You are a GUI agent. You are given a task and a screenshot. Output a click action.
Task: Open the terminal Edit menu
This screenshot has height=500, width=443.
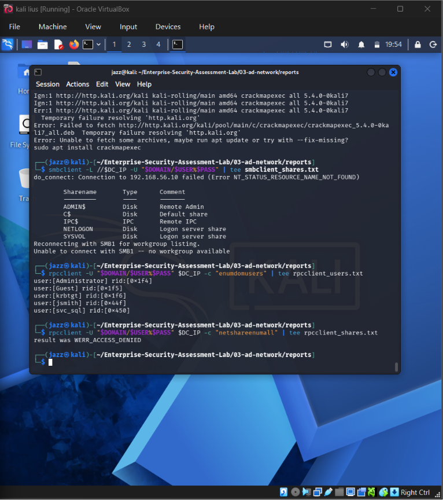click(x=102, y=84)
